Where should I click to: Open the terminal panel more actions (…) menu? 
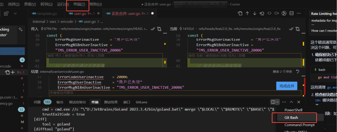coord(284,102)
